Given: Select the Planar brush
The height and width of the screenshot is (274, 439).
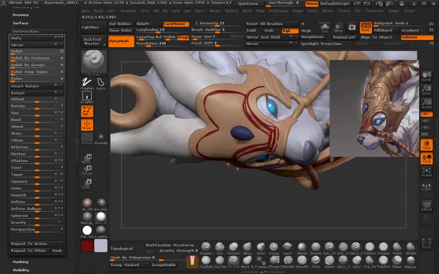Looking at the screenshot, I should [397, 262].
